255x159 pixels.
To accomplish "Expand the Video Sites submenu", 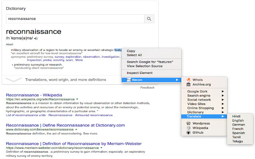I will (204, 104).
